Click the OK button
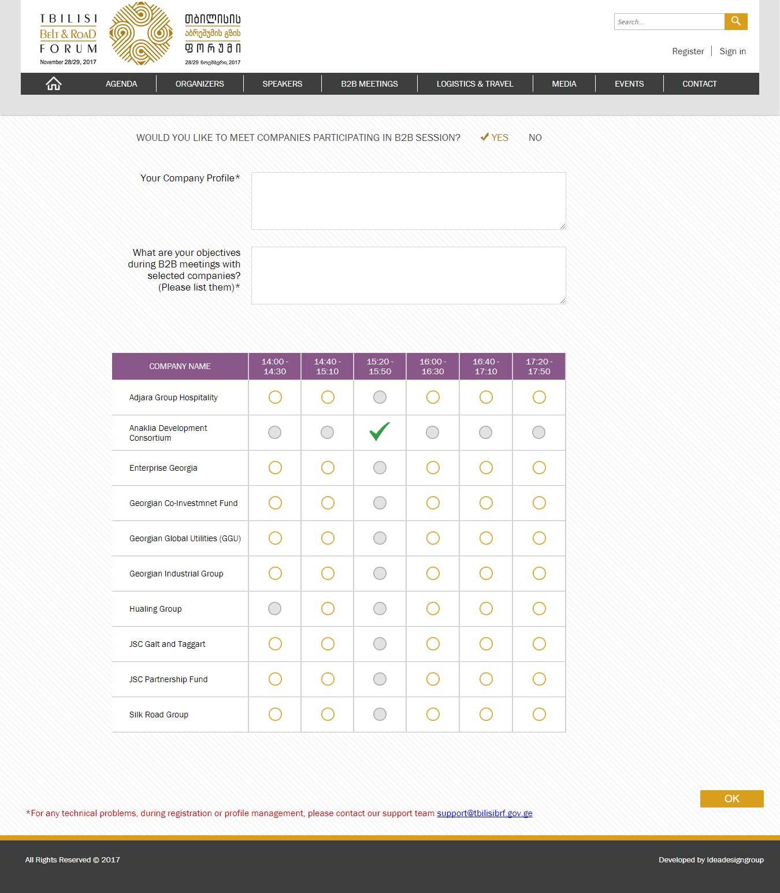This screenshot has width=780, height=893. tap(732, 798)
